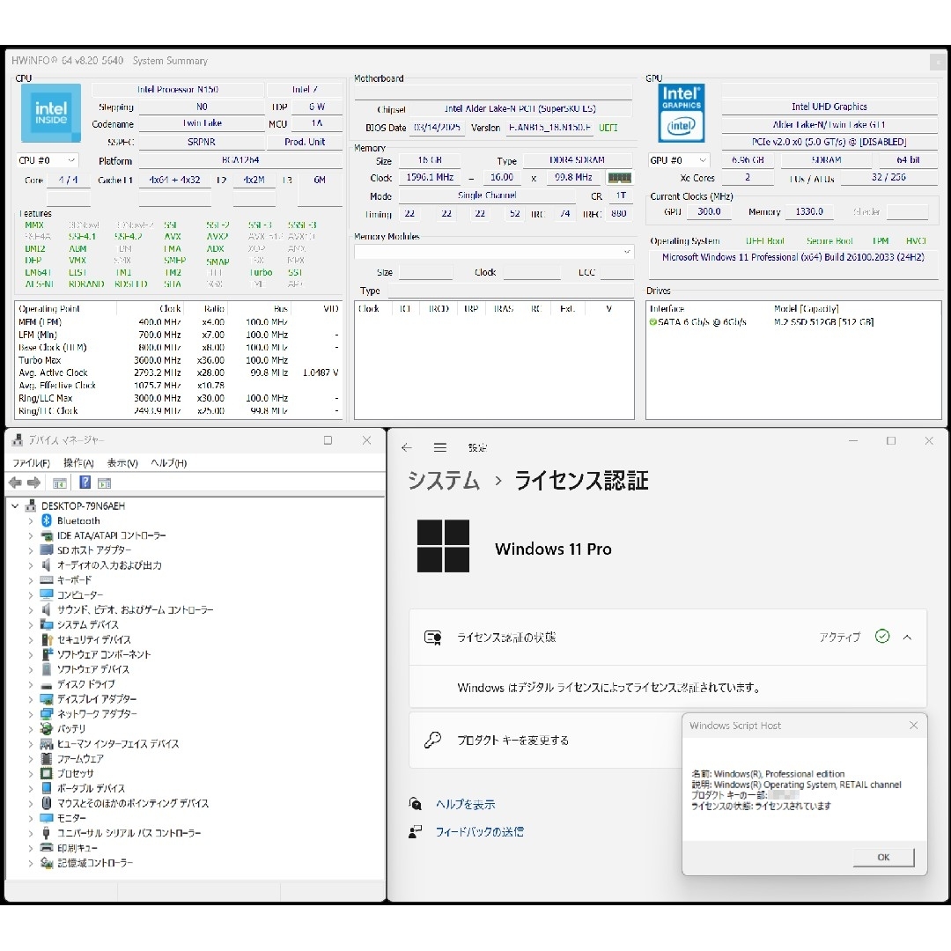Screen dimensions: 951x951
Task: Click the Settings back arrow
Action: click(x=406, y=447)
